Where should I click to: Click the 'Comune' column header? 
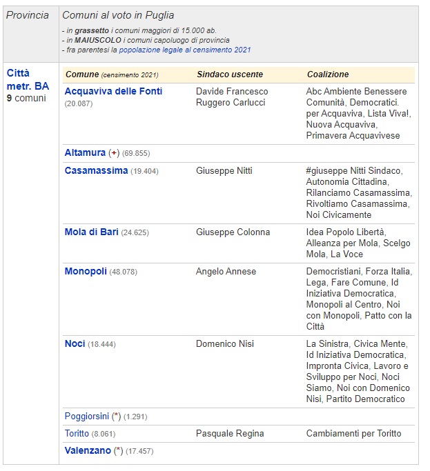coord(81,74)
